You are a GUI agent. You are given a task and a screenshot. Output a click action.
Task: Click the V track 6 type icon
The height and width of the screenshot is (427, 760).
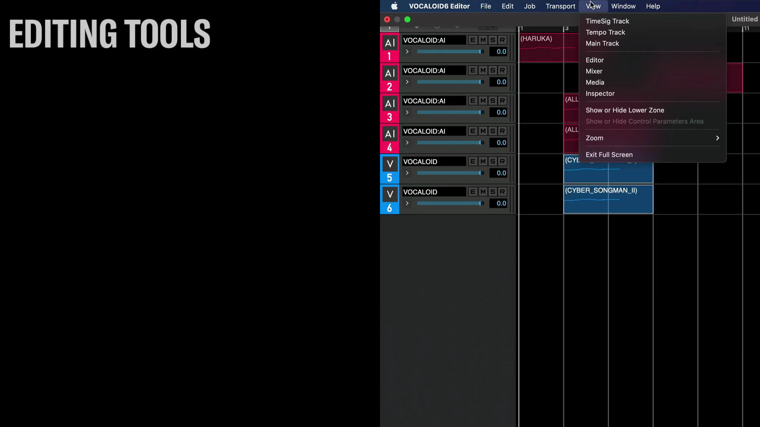(x=389, y=195)
